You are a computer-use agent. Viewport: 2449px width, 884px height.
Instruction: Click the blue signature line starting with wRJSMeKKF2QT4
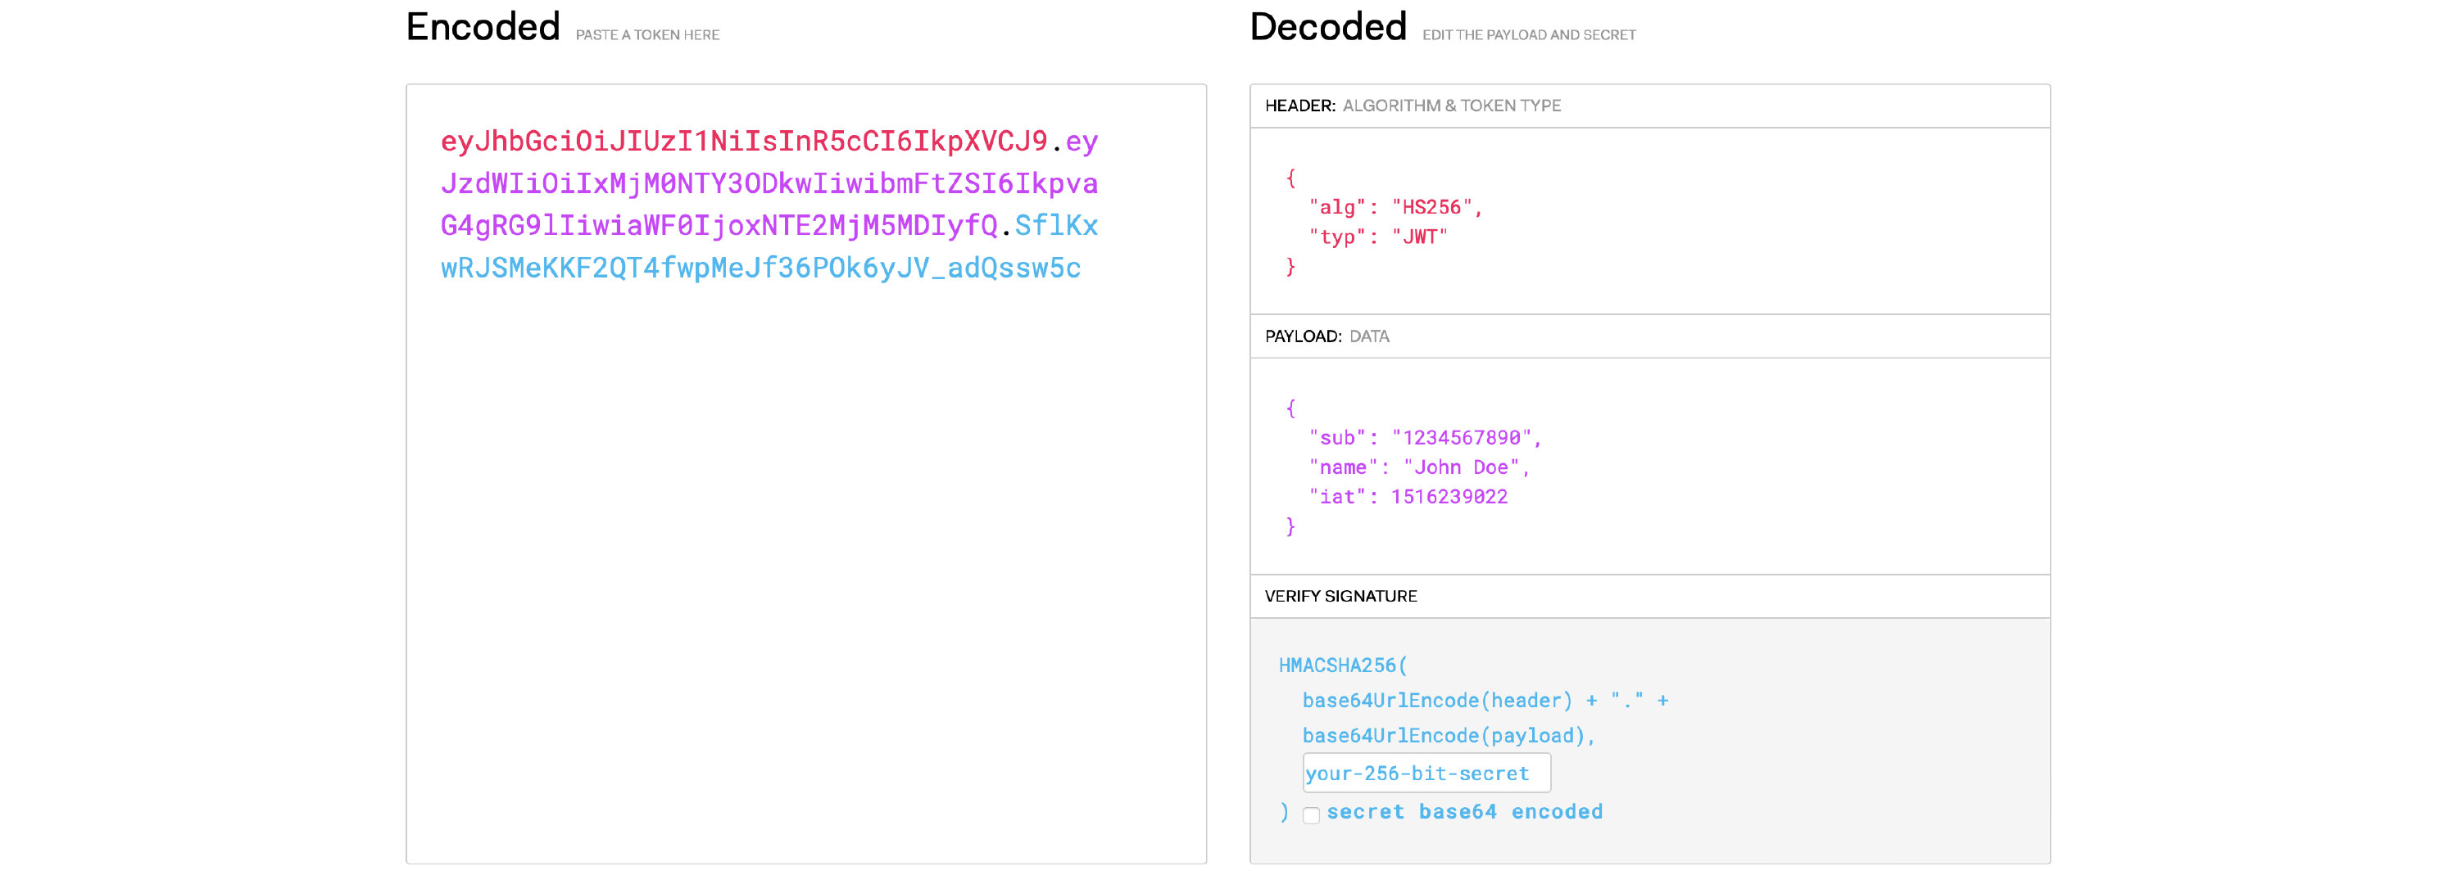coord(760,268)
